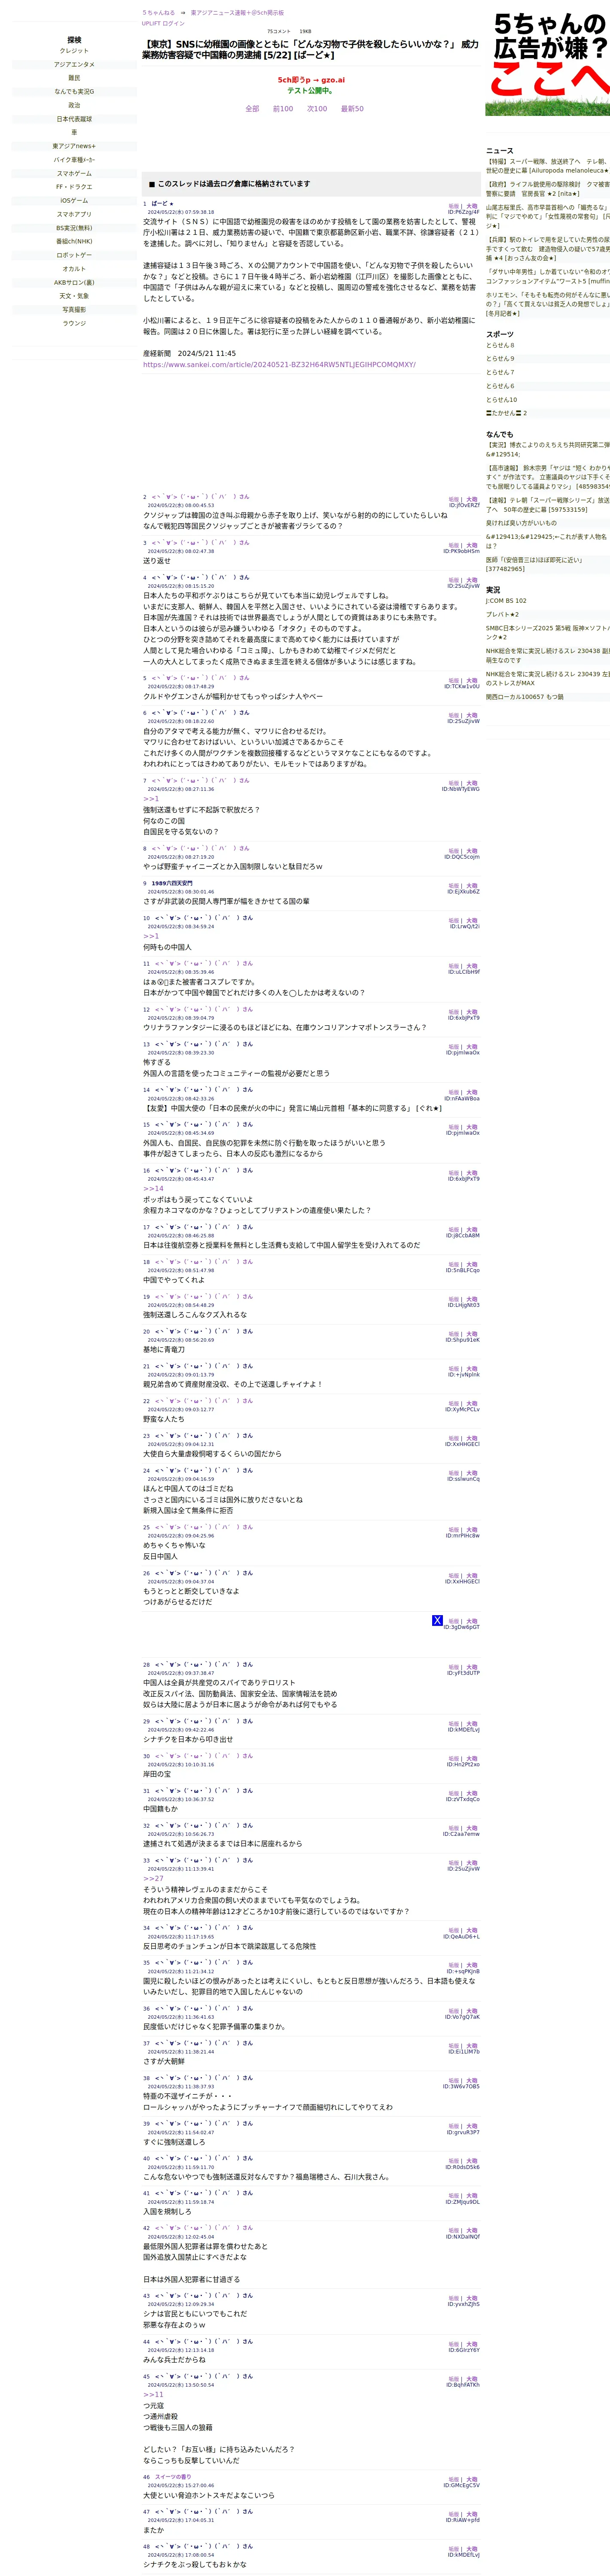
Task: Open 日本代表蹴球 in the left sidebar
Action: click(74, 119)
